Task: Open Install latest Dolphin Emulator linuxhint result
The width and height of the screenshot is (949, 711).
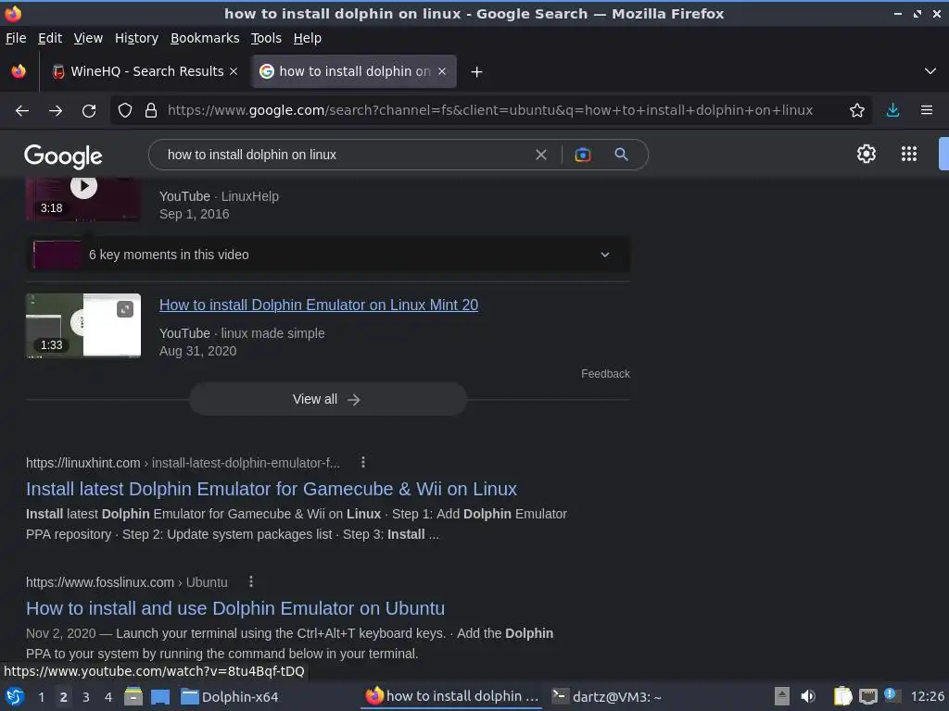Action: coord(272,489)
